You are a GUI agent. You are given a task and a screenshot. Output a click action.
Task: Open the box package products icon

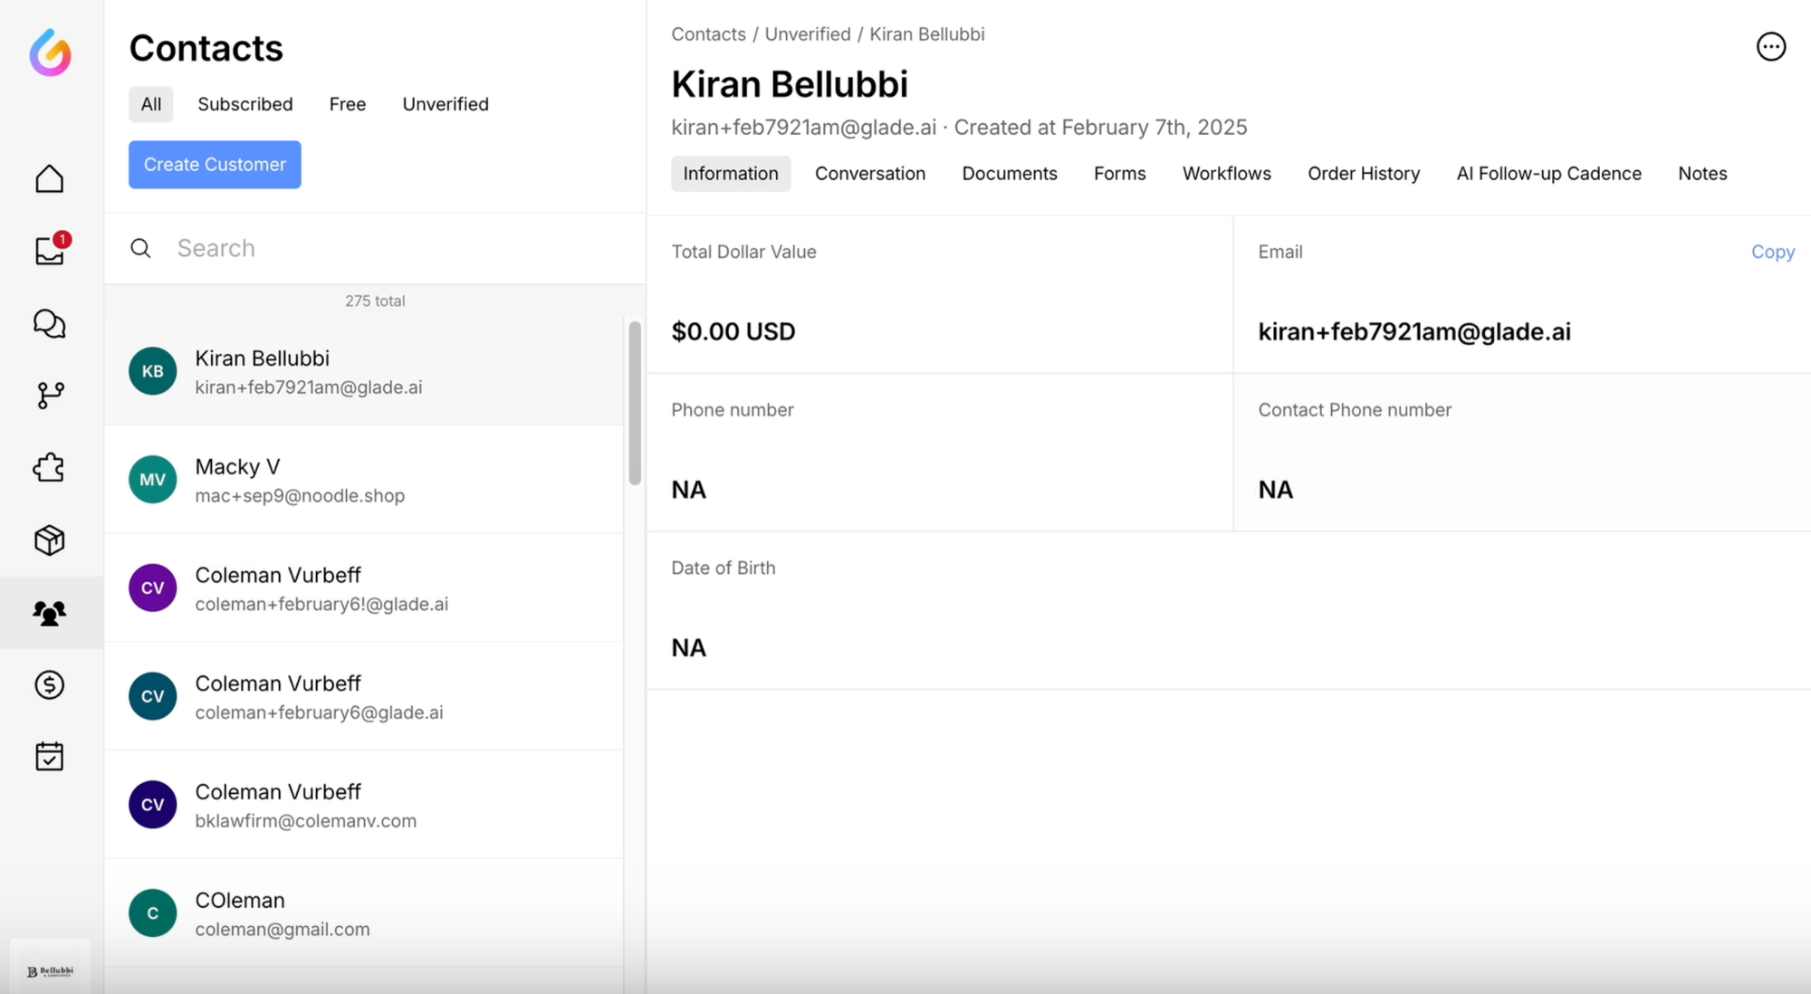[50, 540]
